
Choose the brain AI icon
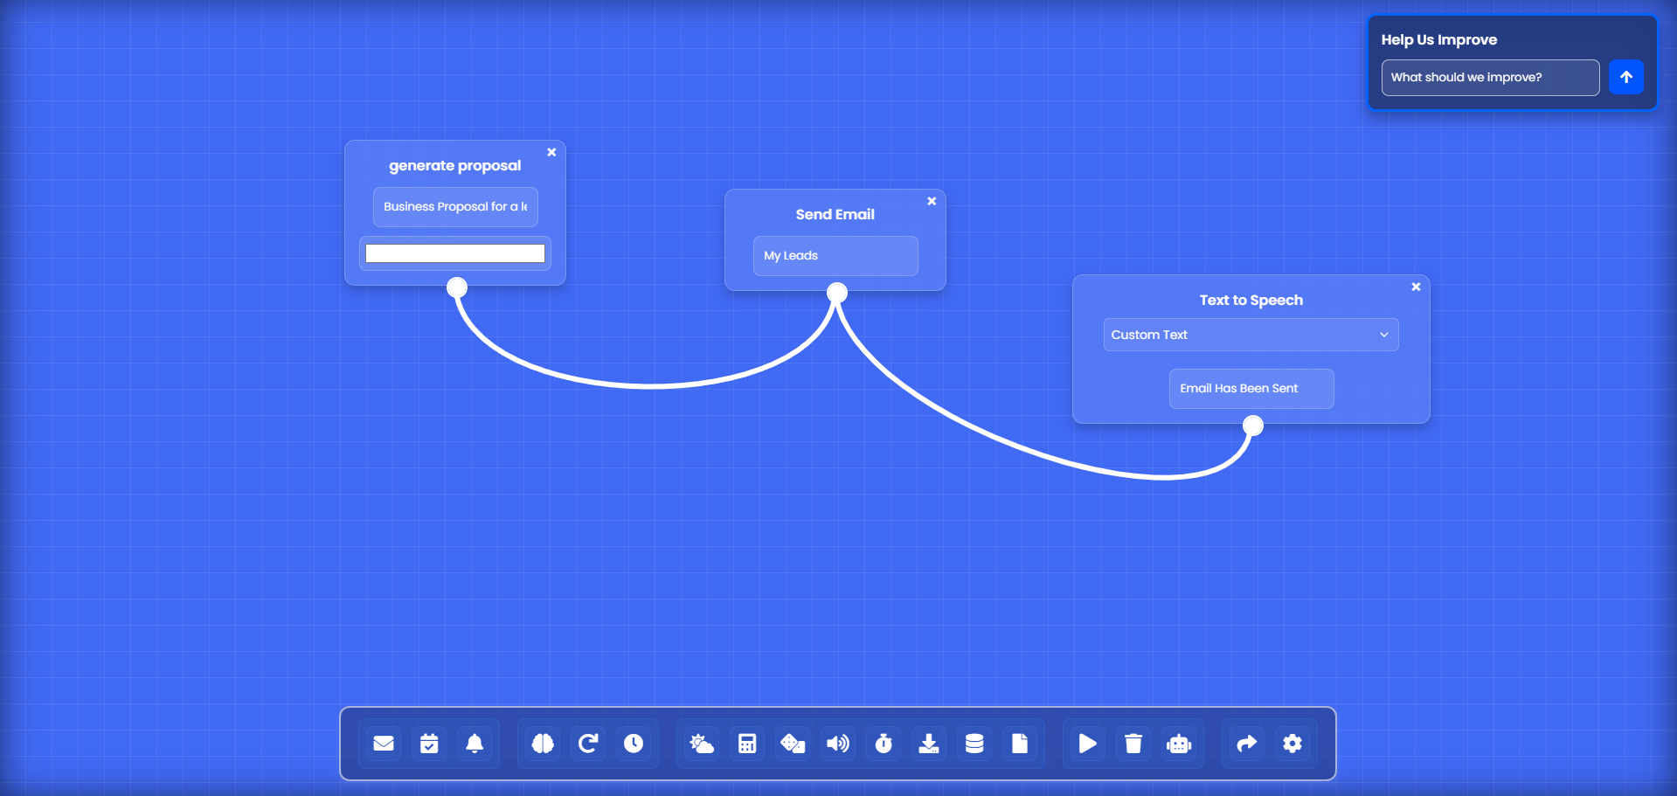pos(543,744)
